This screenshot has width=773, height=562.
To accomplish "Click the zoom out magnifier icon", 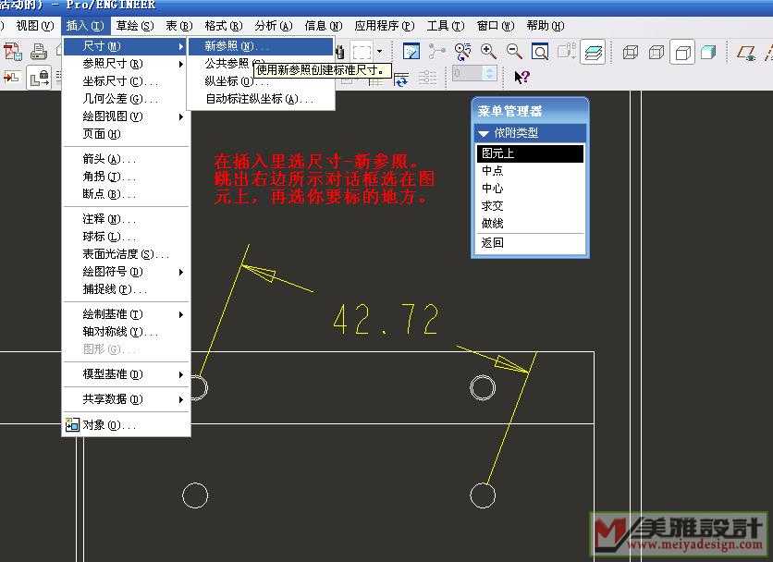I will click(x=514, y=51).
